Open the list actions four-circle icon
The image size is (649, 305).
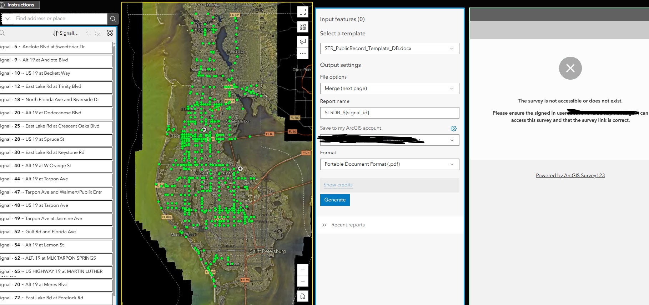110,33
